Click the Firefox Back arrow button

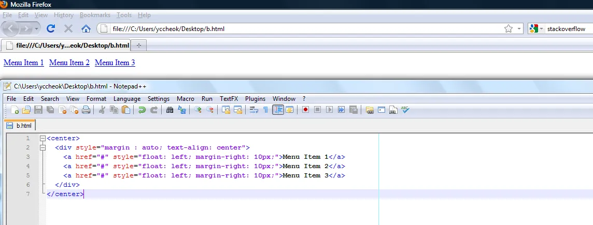coord(10,28)
